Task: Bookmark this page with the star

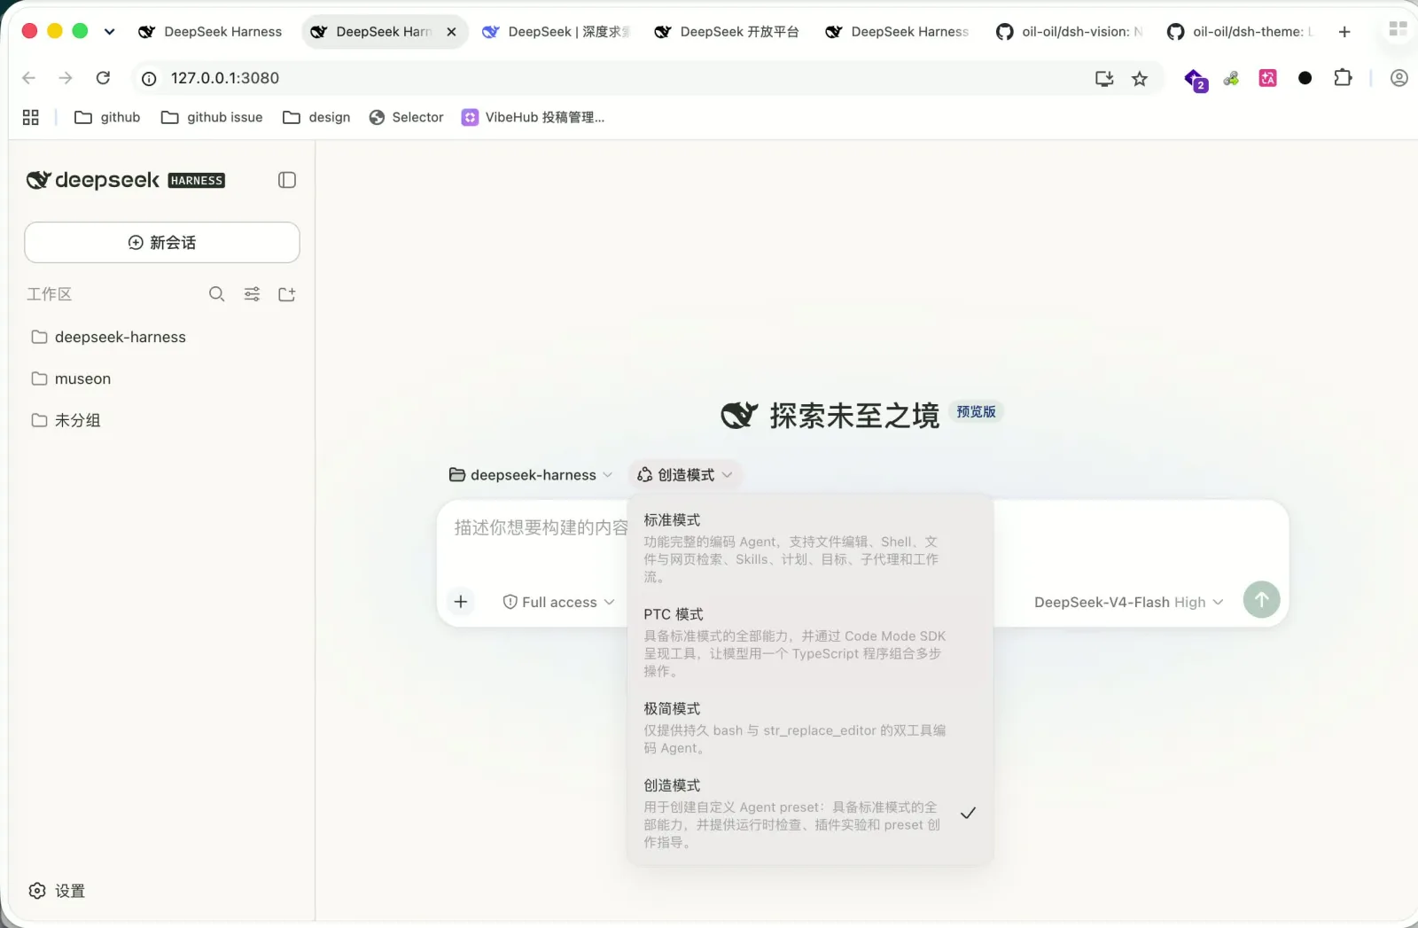Action: tap(1140, 79)
